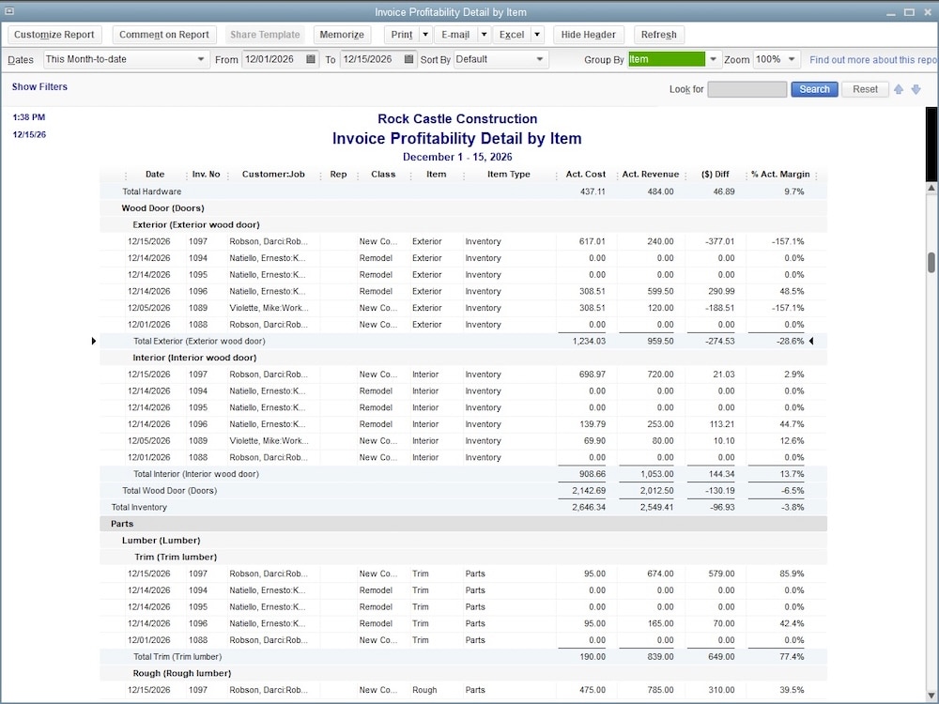The width and height of the screenshot is (939, 704).
Task: Jump to previous match with blue up arrow
Action: (x=899, y=88)
